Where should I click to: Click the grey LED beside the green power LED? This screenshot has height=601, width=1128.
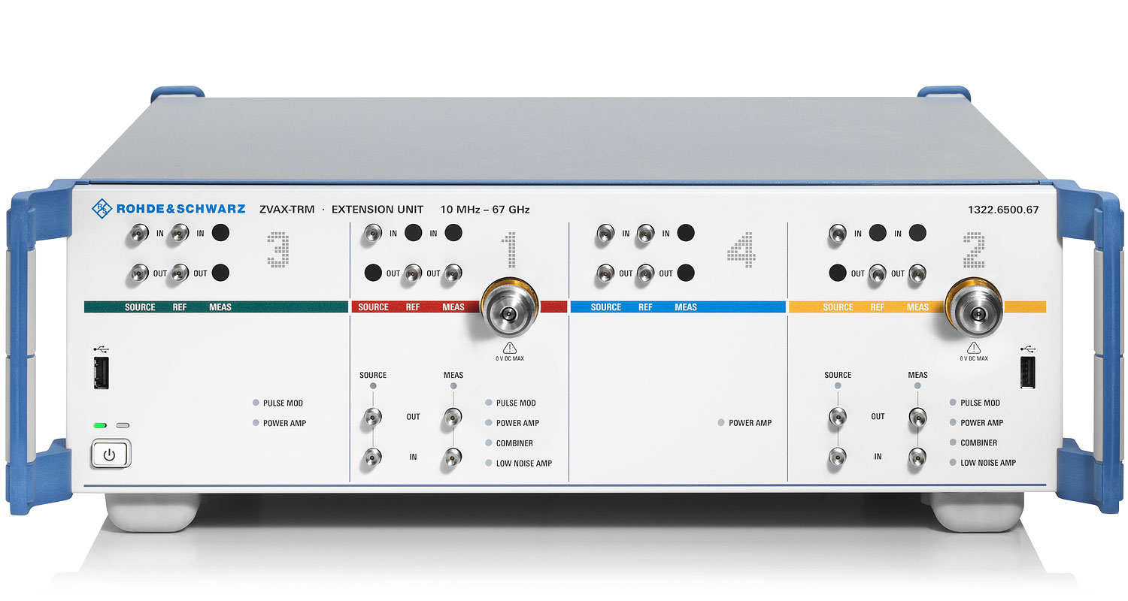point(123,426)
